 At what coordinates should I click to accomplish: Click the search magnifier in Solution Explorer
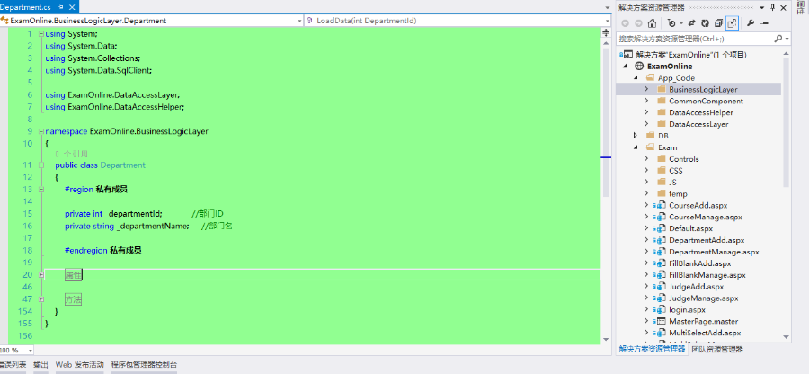(778, 39)
